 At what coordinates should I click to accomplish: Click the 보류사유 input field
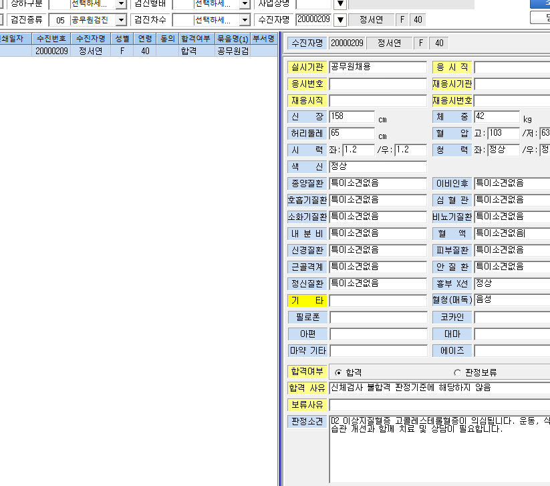440,404
